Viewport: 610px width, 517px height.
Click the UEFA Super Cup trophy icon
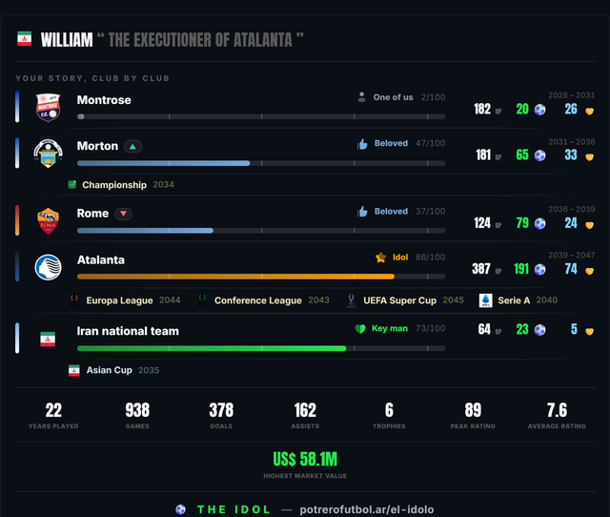(x=351, y=300)
